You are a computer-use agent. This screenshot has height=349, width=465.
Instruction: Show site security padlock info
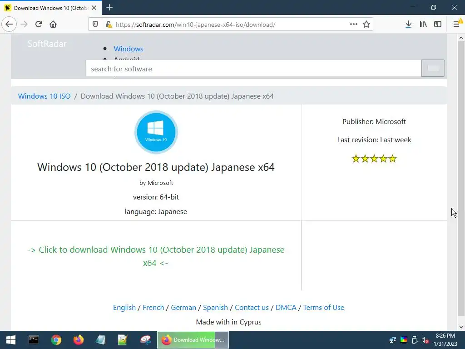(x=109, y=25)
